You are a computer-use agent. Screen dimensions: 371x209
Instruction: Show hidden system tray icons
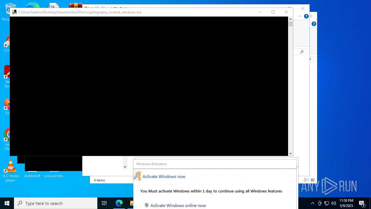click(312, 203)
